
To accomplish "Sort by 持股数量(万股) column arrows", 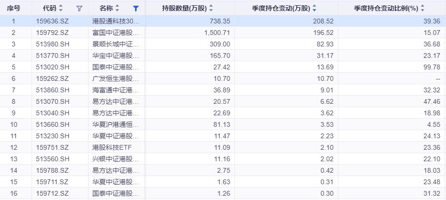I will (x=211, y=8).
